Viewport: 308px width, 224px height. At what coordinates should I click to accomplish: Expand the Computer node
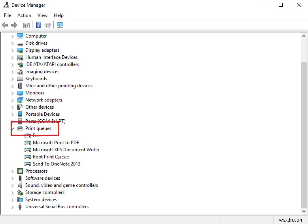point(12,36)
